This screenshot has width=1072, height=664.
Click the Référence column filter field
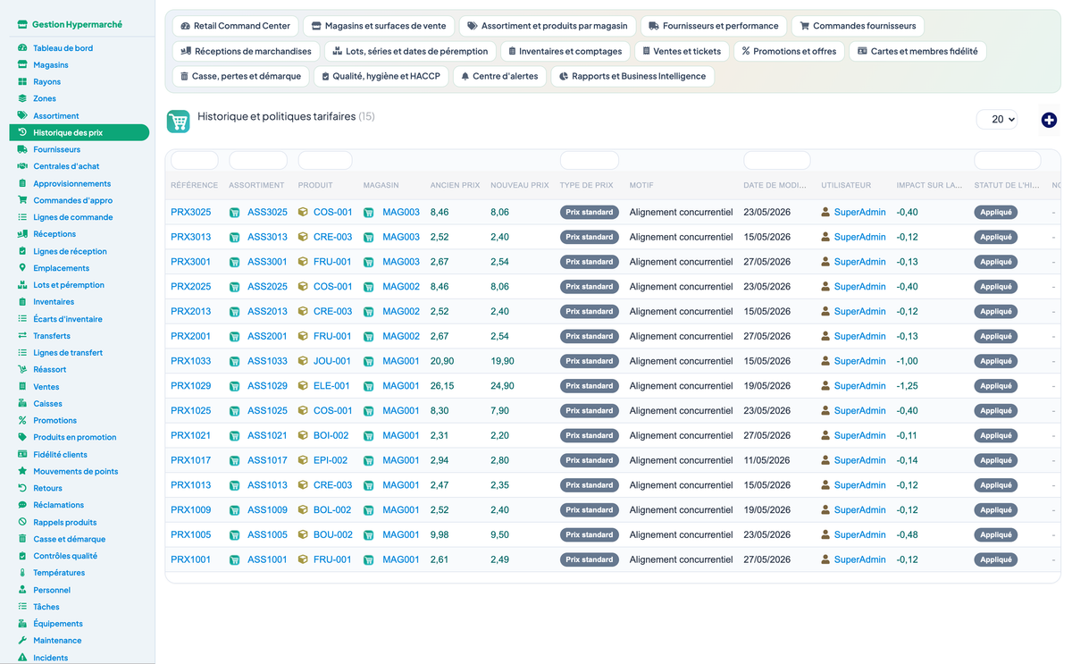click(195, 161)
